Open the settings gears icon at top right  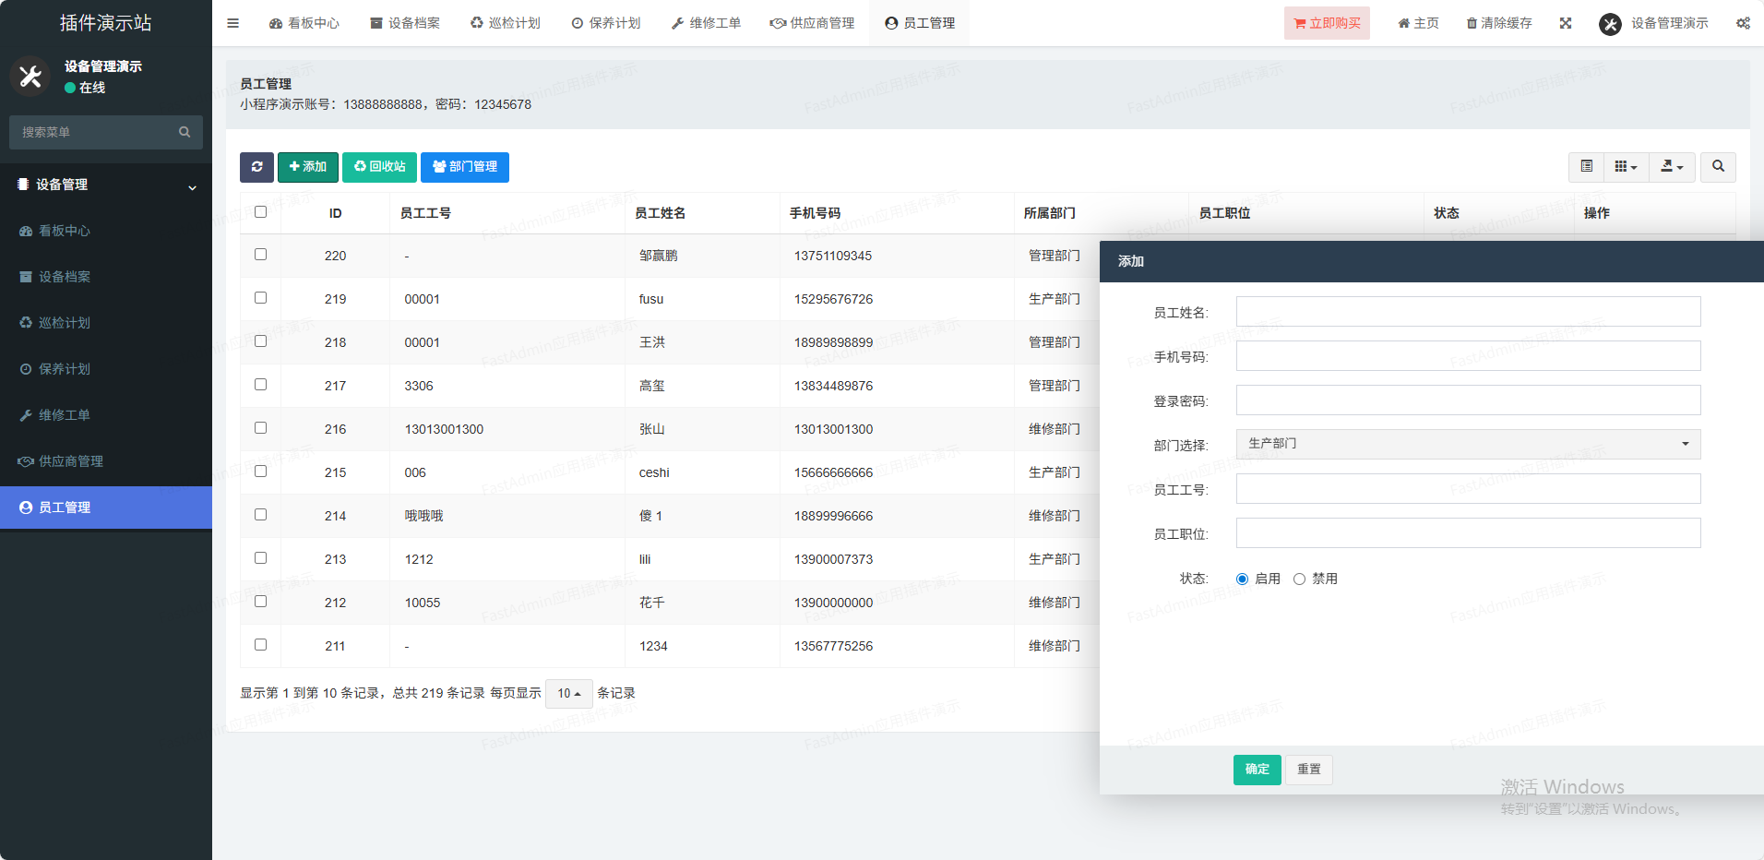(1743, 23)
